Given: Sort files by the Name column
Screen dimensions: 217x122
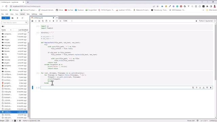Looking at the screenshot, I should click(6, 30).
